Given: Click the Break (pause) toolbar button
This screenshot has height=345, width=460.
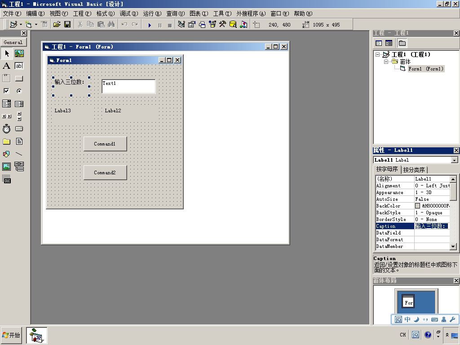Looking at the screenshot, I should (160, 25).
